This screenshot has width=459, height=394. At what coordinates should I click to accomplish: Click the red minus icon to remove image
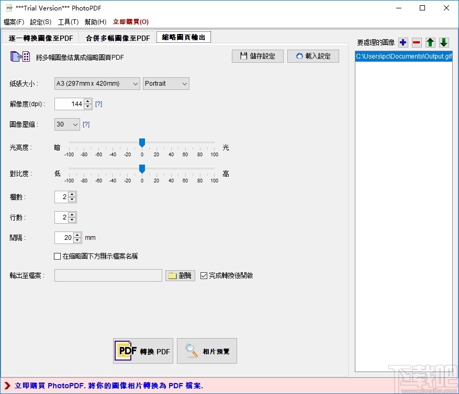(x=418, y=42)
